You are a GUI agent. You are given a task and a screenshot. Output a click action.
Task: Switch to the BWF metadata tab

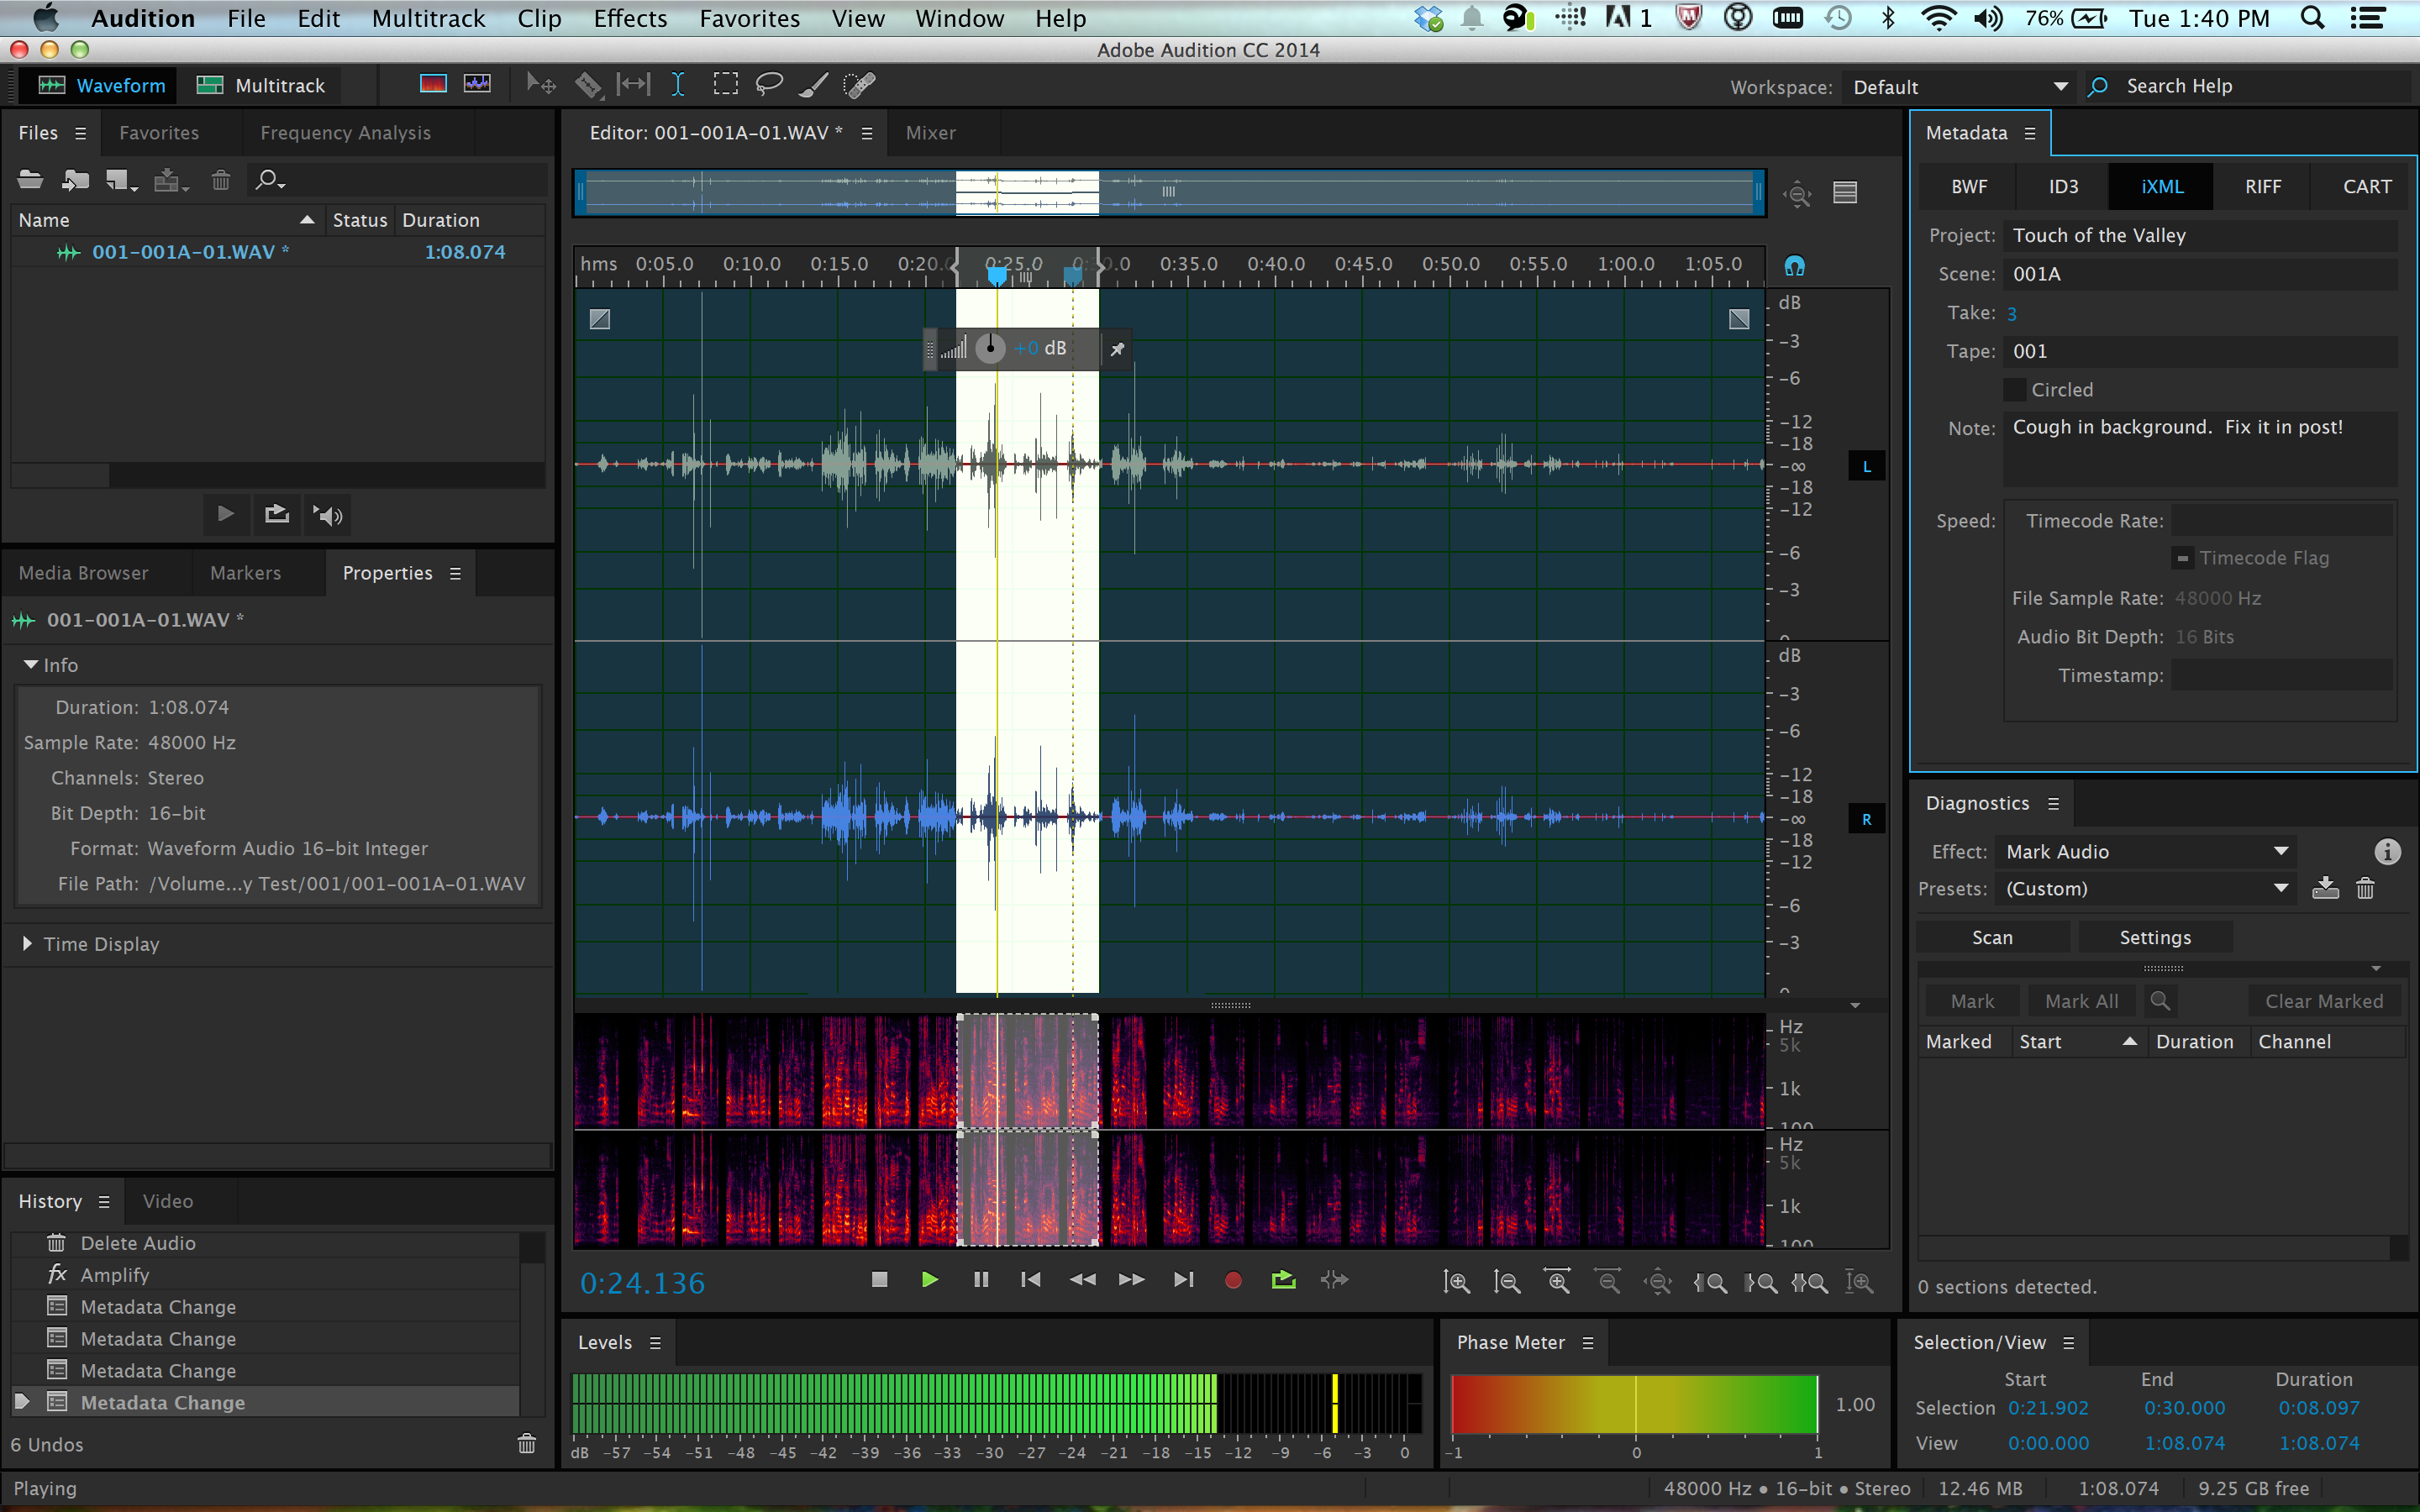pyautogui.click(x=1969, y=187)
